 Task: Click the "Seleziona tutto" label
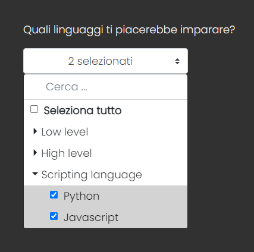point(83,111)
